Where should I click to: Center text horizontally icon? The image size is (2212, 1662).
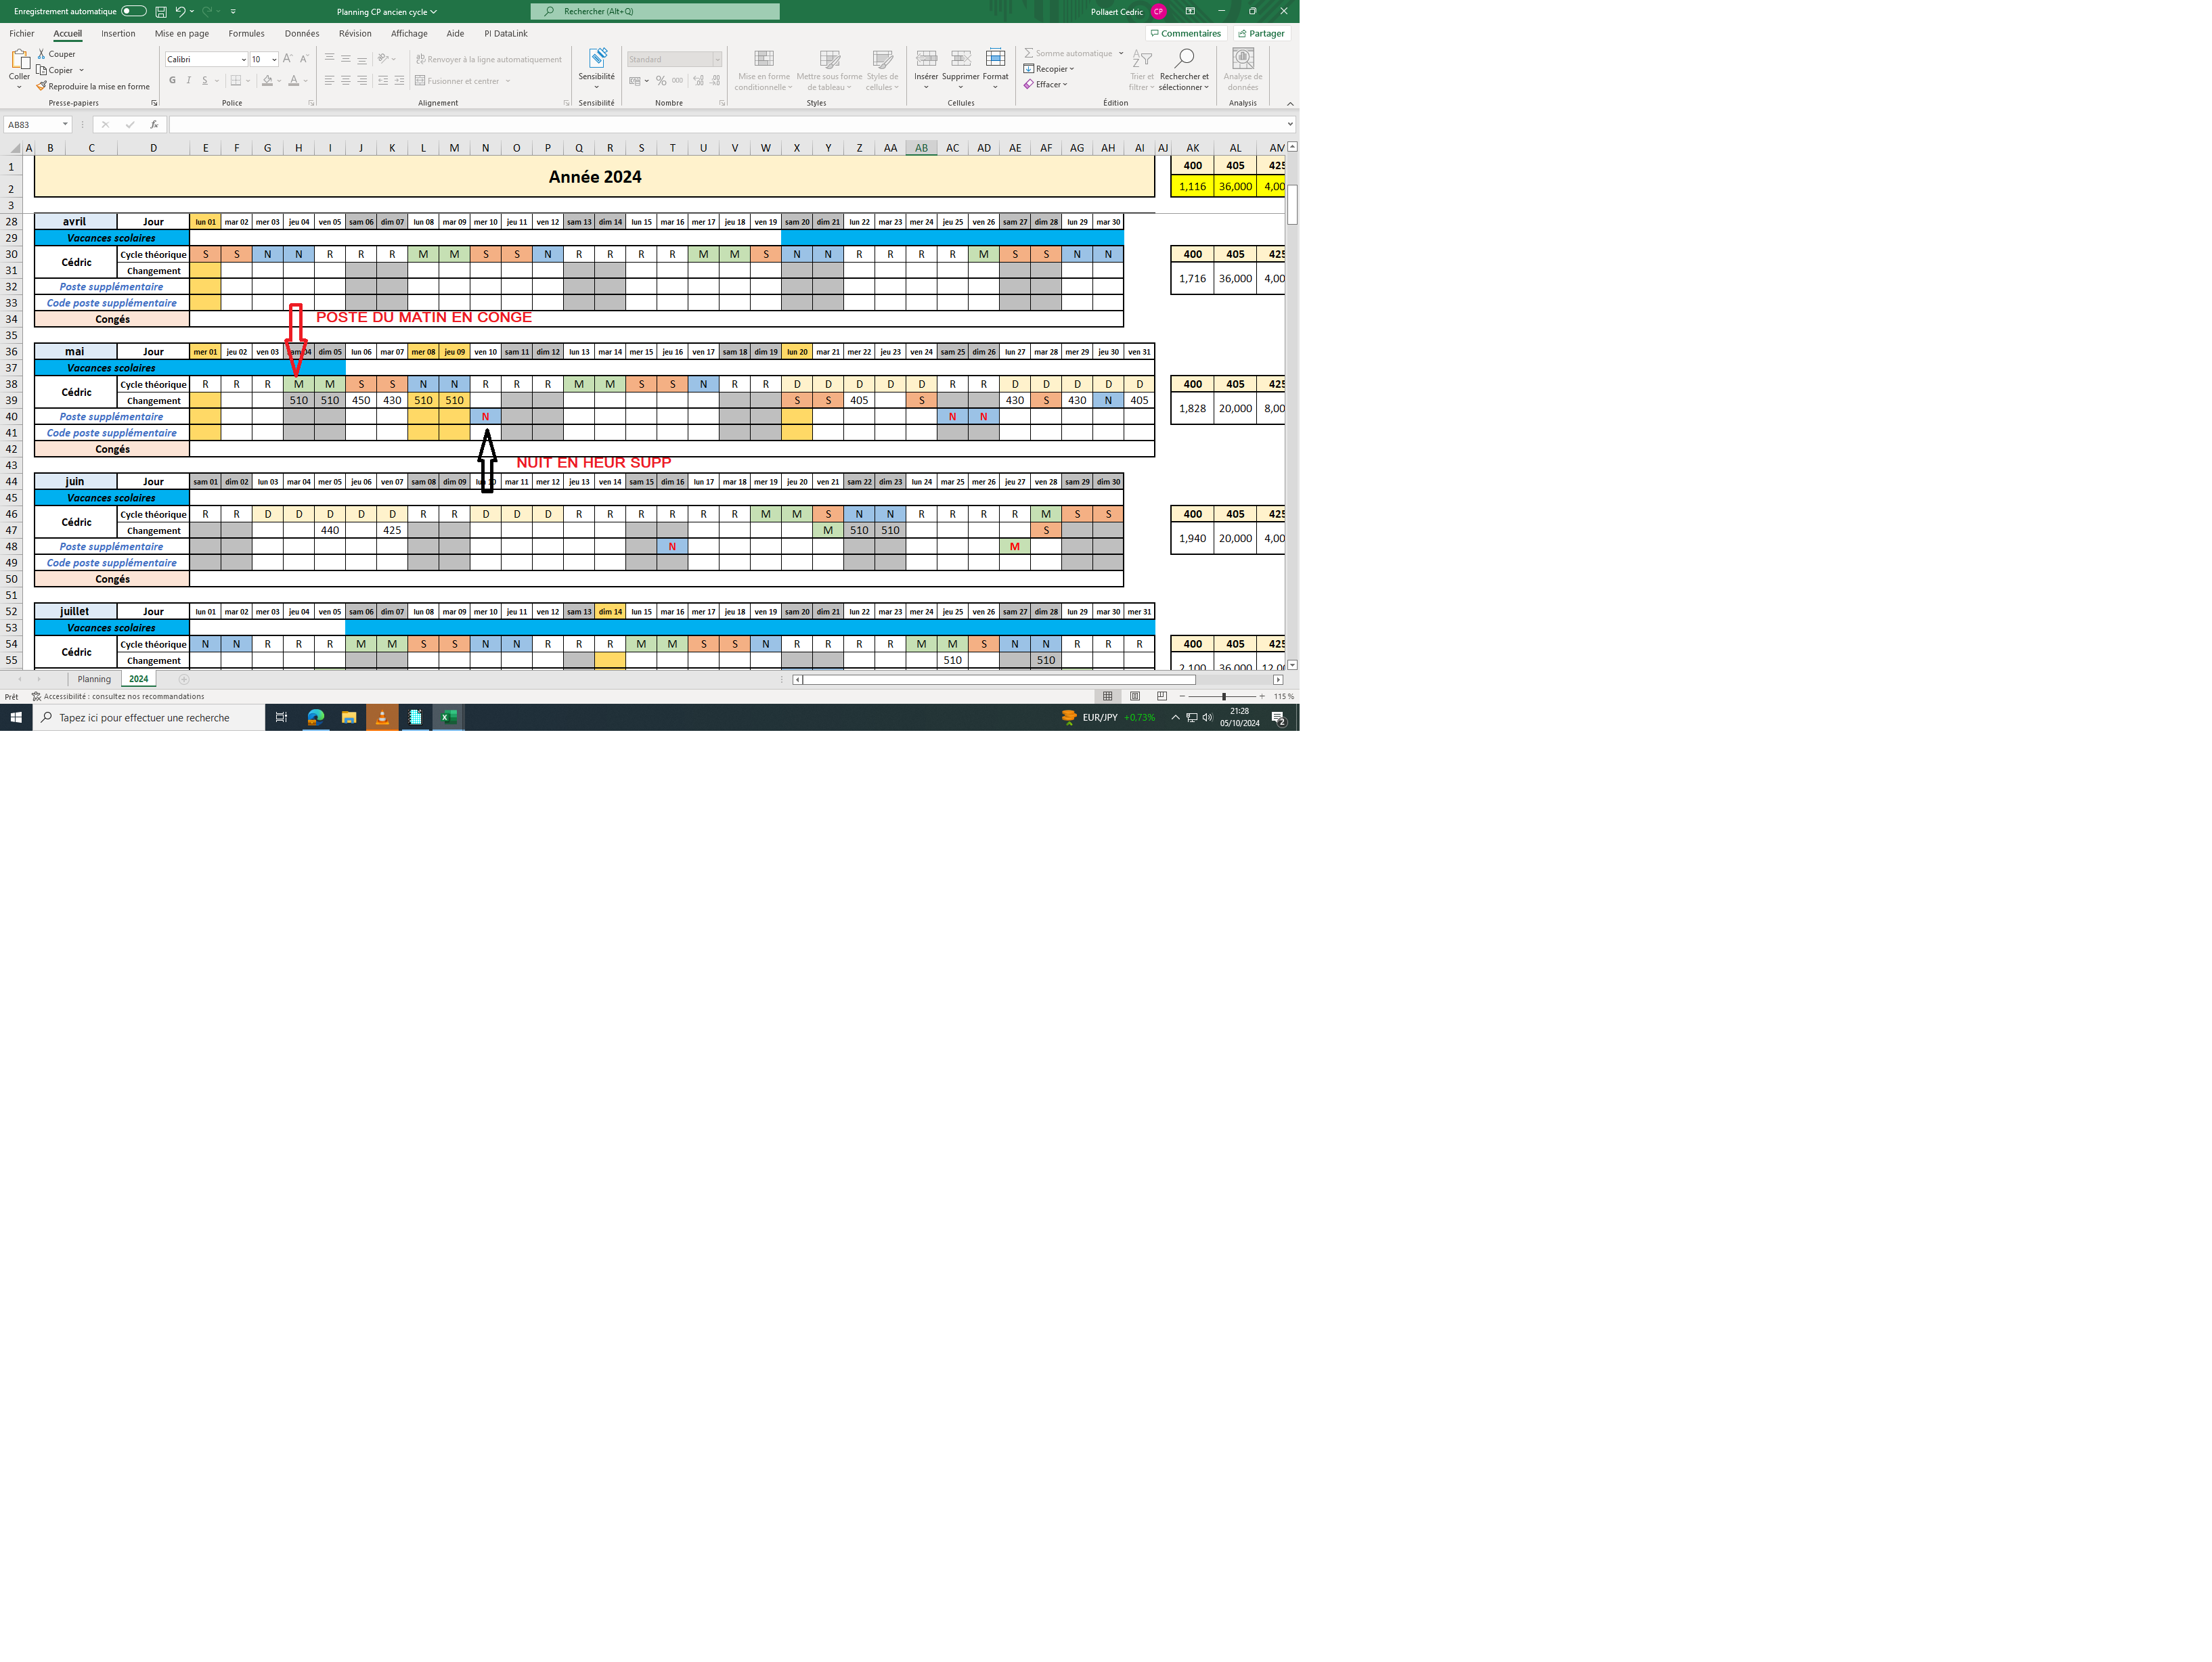tap(345, 81)
